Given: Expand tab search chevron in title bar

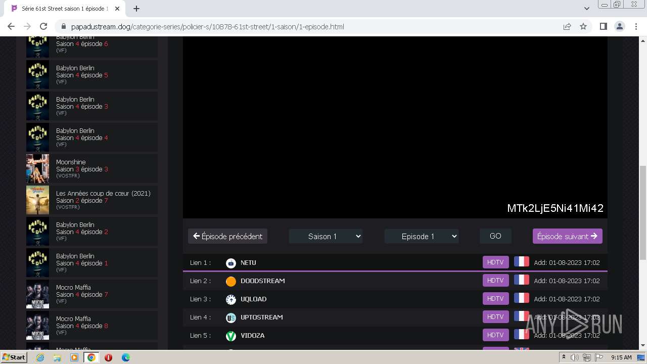Looking at the screenshot, I should (x=586, y=9).
